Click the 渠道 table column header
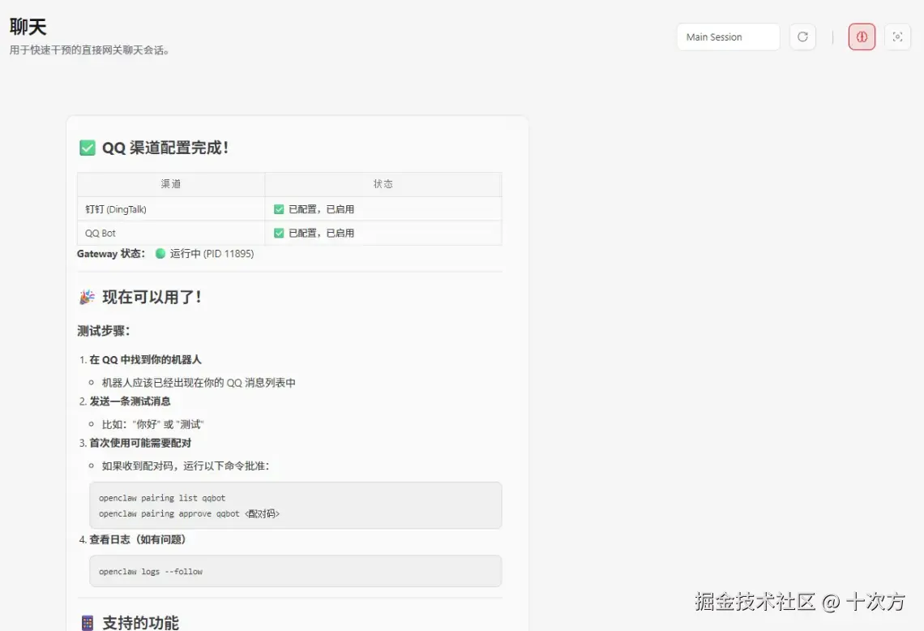924x631 pixels. point(170,184)
